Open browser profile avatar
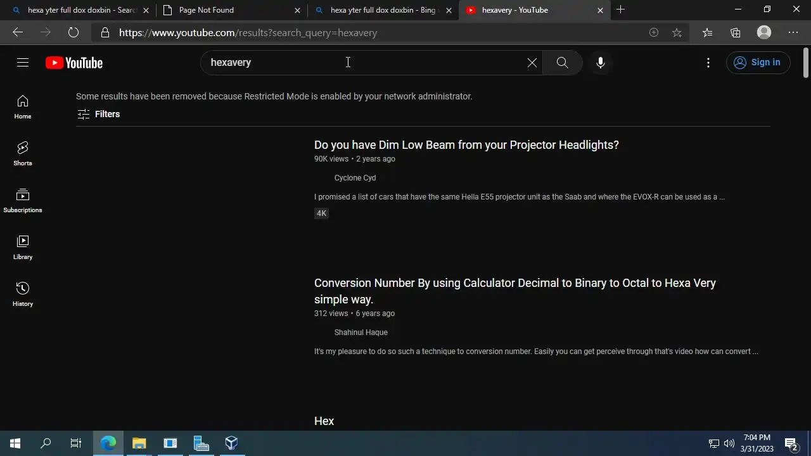 [764, 32]
